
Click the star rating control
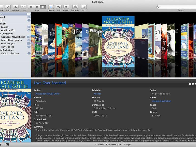point(192,84)
